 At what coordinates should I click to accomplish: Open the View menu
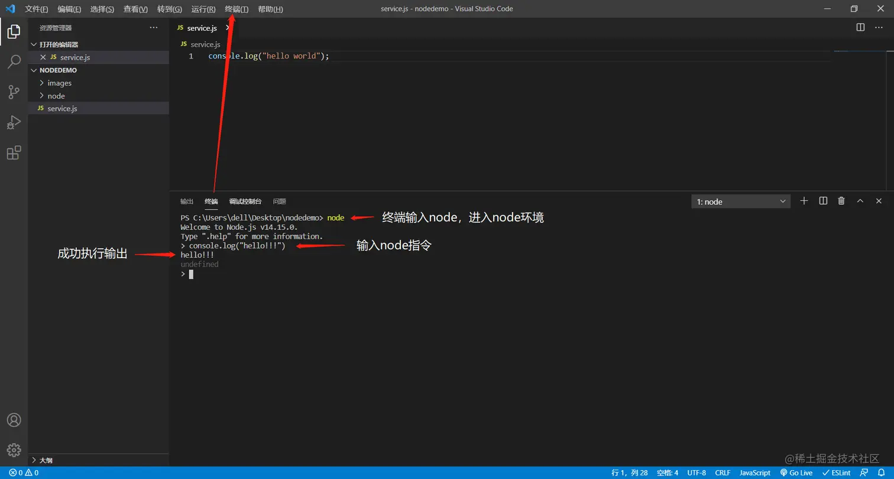pos(135,9)
